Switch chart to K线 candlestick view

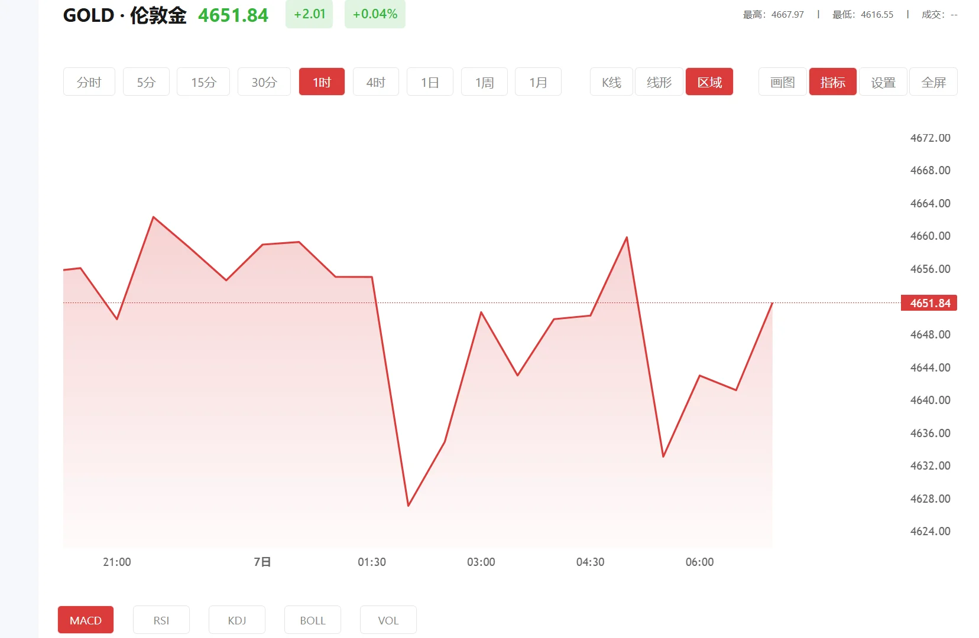(610, 82)
